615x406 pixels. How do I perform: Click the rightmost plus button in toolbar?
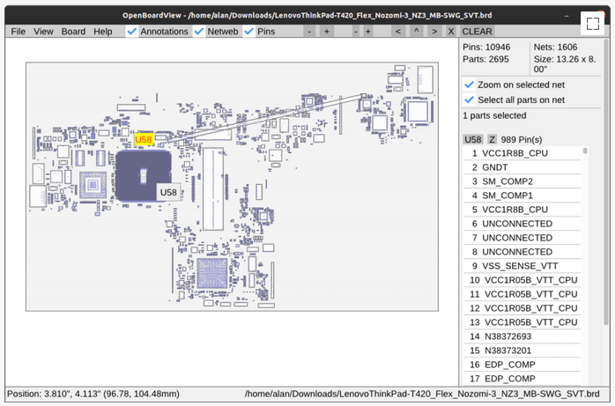(x=367, y=32)
